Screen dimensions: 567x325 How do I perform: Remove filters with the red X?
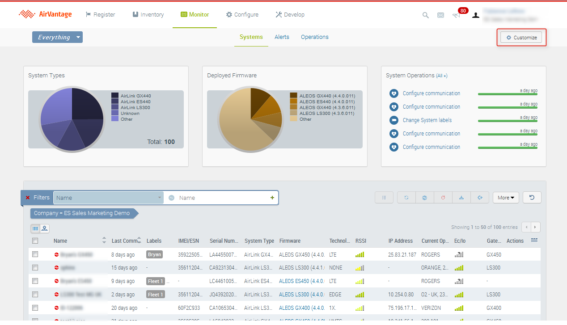(x=28, y=198)
